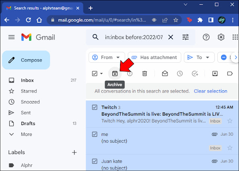Viewport: 239px width, 171px height.
Task: Click Clear selection link
Action: click(211, 91)
